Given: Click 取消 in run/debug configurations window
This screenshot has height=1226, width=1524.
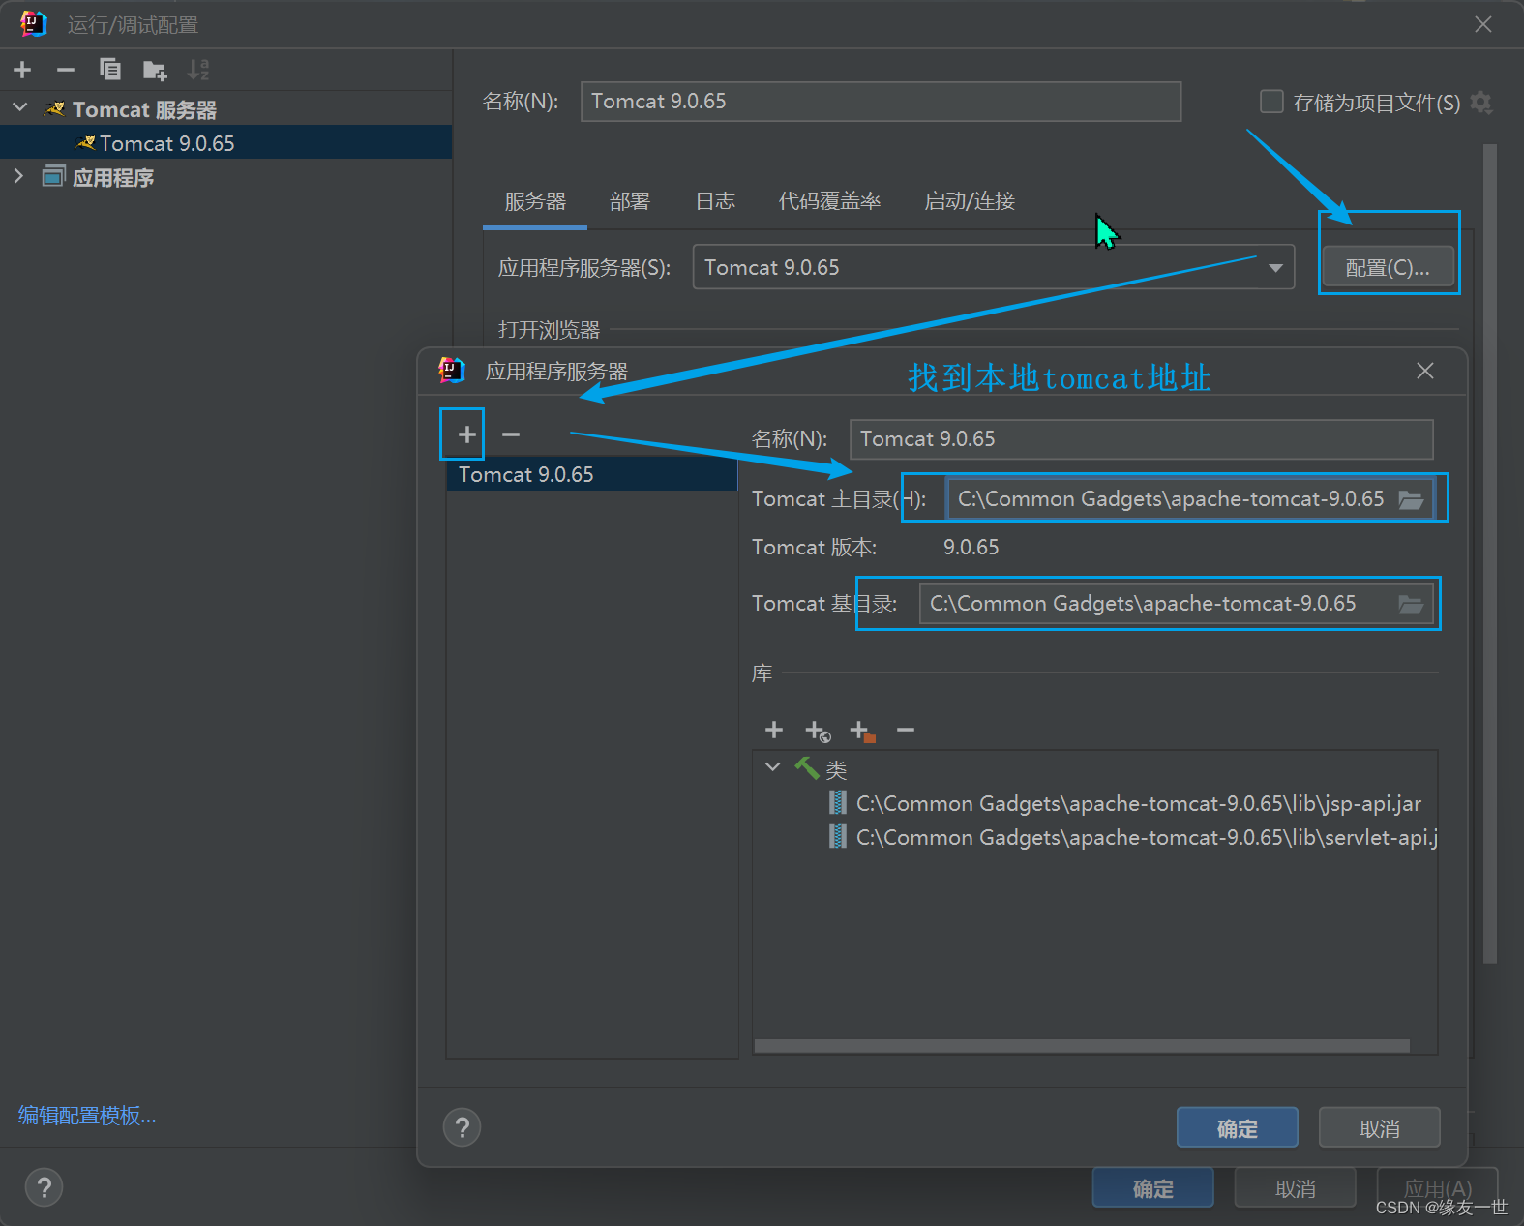Looking at the screenshot, I should 1295,1187.
